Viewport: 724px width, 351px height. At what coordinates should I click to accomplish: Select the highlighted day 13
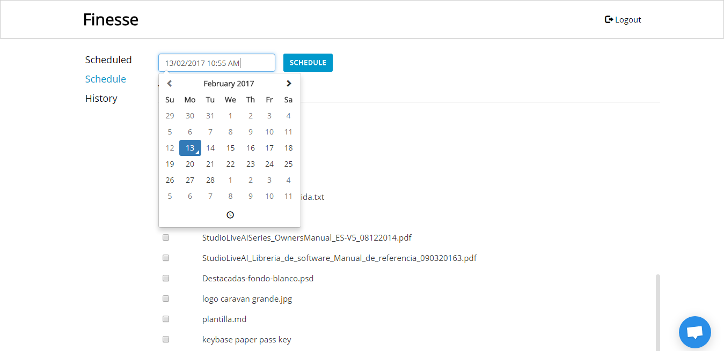(190, 148)
